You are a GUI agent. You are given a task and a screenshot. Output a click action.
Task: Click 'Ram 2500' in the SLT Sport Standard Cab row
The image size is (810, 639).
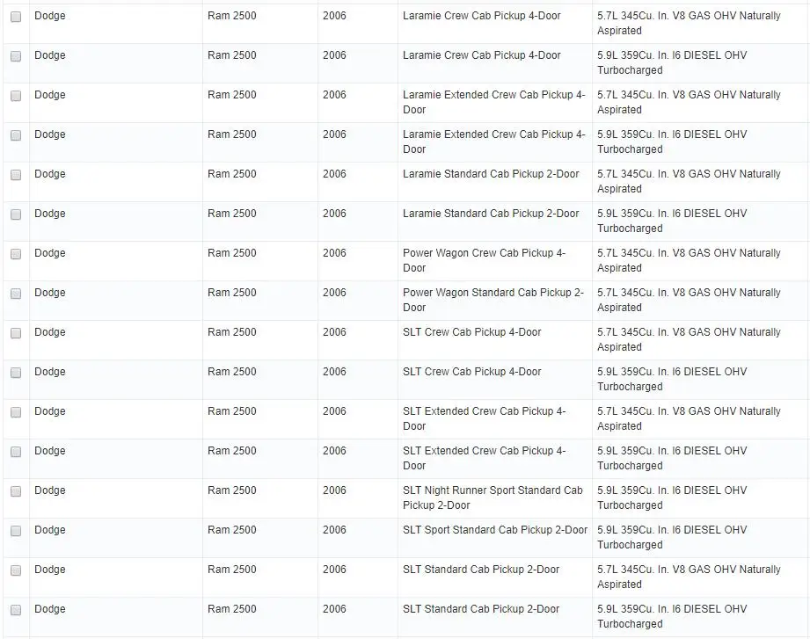pyautogui.click(x=232, y=530)
